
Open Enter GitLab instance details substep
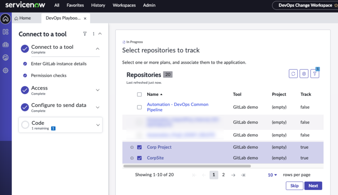(x=59, y=64)
